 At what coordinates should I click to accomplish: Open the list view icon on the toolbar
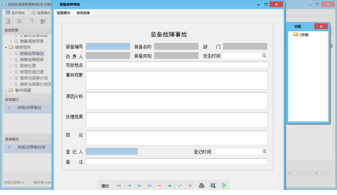coord(19,21)
